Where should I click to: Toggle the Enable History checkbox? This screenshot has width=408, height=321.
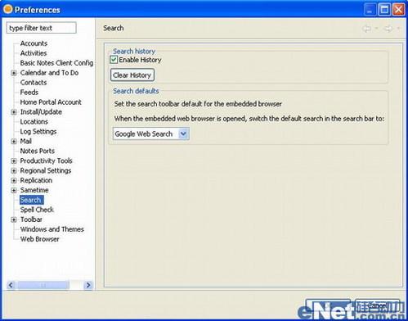(x=114, y=60)
